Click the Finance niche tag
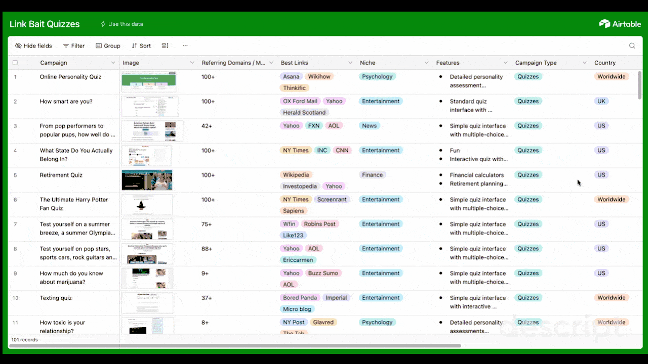The width and height of the screenshot is (648, 364). (372, 175)
